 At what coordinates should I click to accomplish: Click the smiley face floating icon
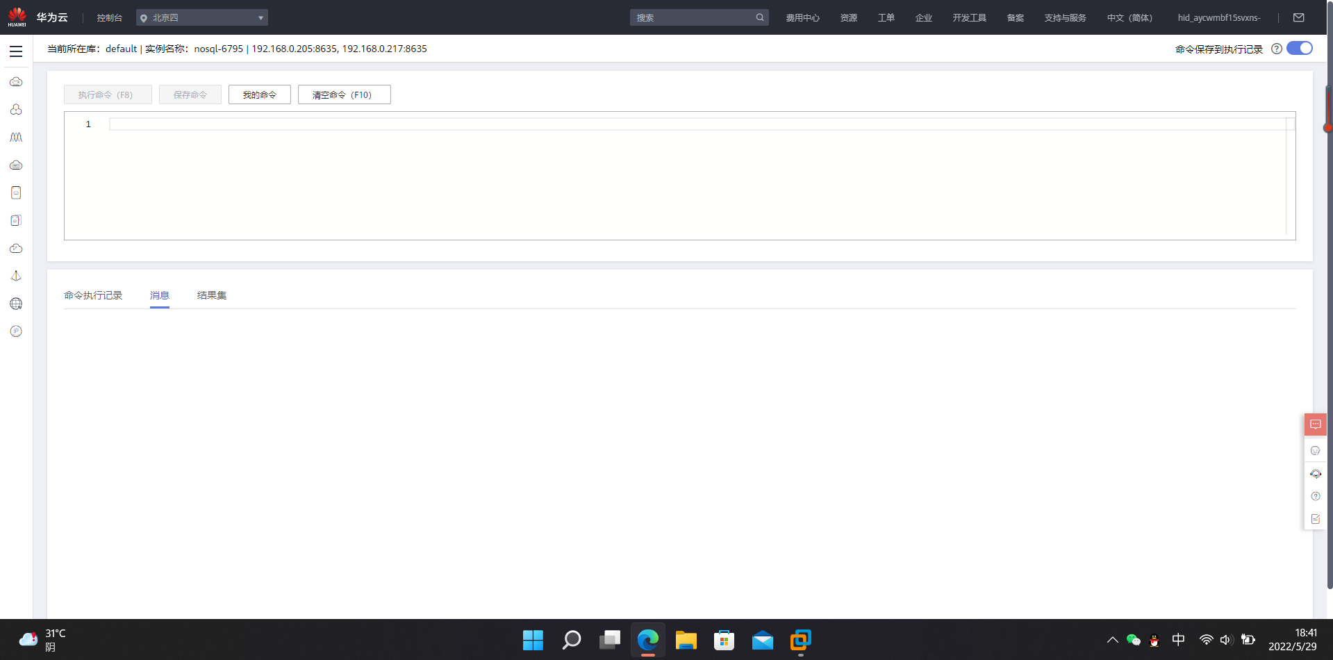coord(1316,451)
